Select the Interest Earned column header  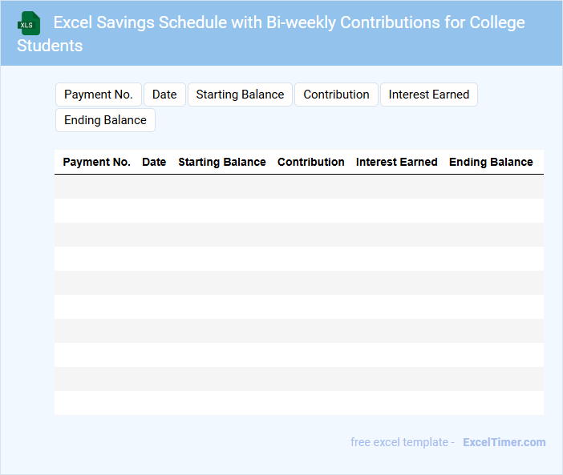pyautogui.click(x=397, y=162)
